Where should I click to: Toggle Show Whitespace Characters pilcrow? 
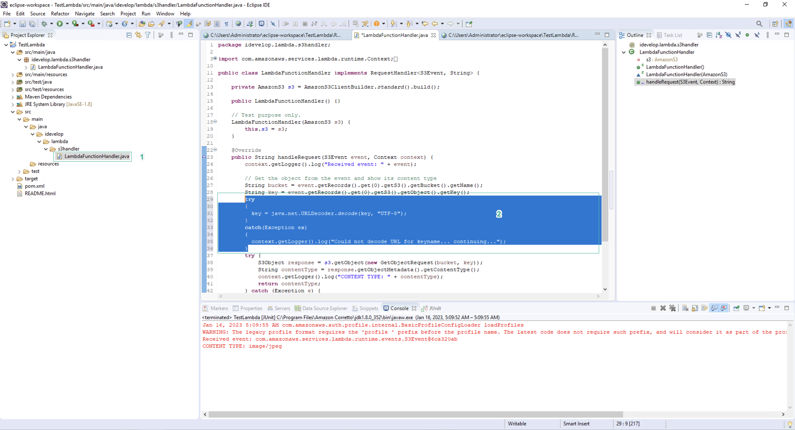click(226, 24)
